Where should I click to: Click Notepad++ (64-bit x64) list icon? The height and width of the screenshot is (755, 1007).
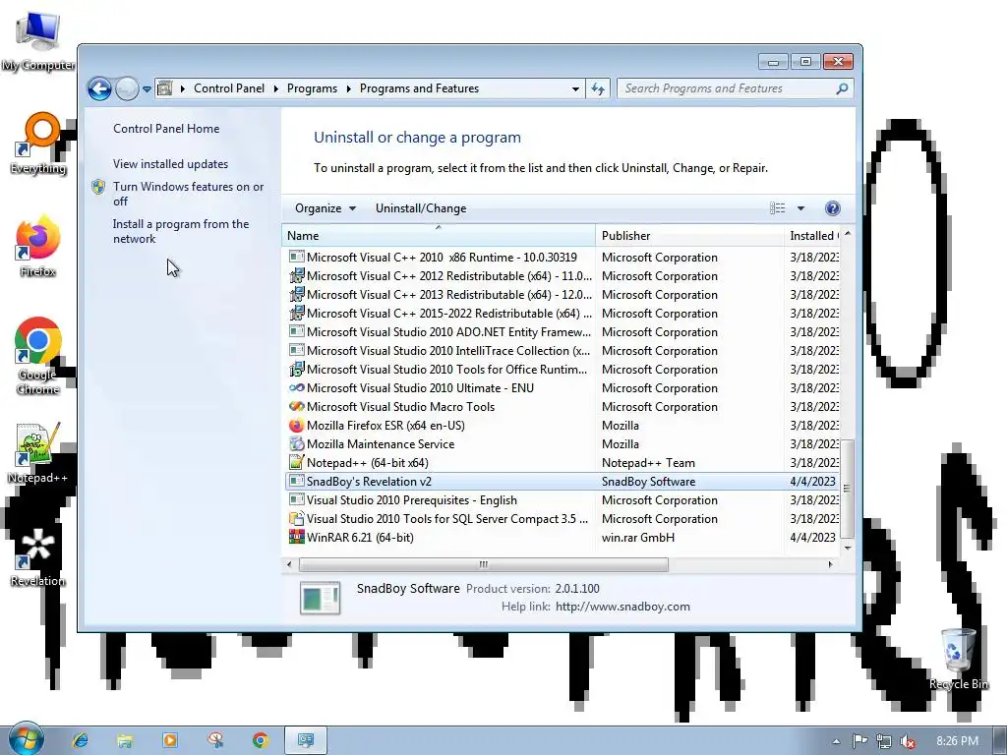coord(297,462)
